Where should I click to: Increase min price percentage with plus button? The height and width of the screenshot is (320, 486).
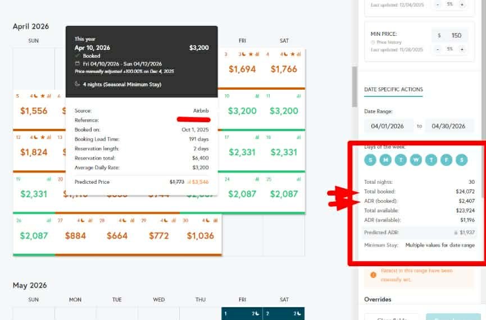pos(462,49)
